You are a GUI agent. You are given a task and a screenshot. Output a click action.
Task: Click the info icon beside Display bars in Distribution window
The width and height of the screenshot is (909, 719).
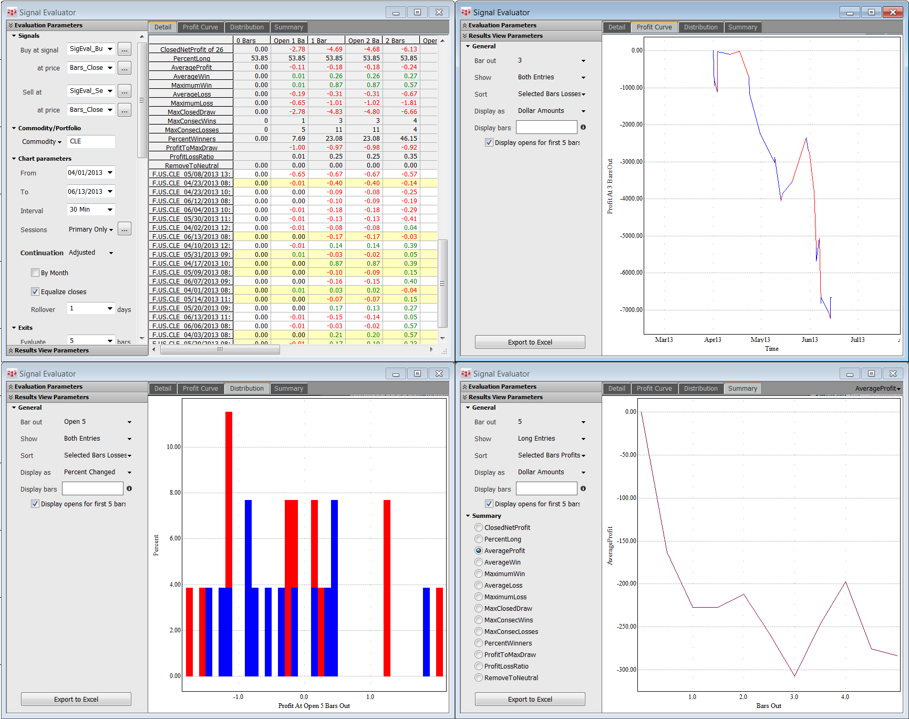[x=129, y=488]
